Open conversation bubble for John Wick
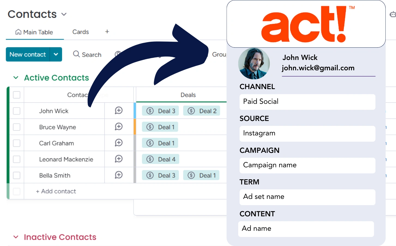 coord(119,111)
